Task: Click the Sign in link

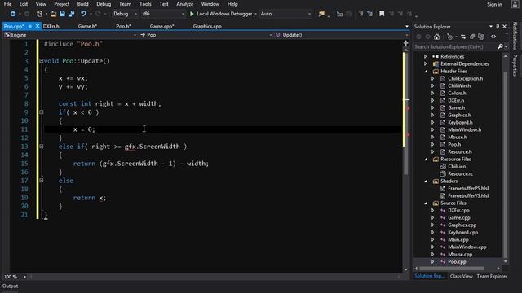Action: (x=494, y=4)
